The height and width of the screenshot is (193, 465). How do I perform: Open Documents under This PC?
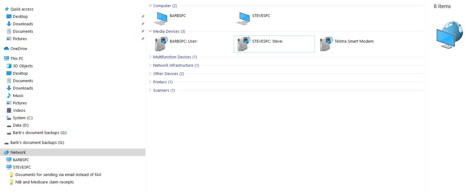(x=23, y=81)
